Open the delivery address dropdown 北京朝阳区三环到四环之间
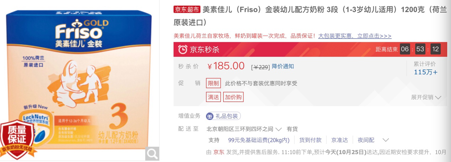The height and width of the screenshot is (162, 451). click(244, 129)
